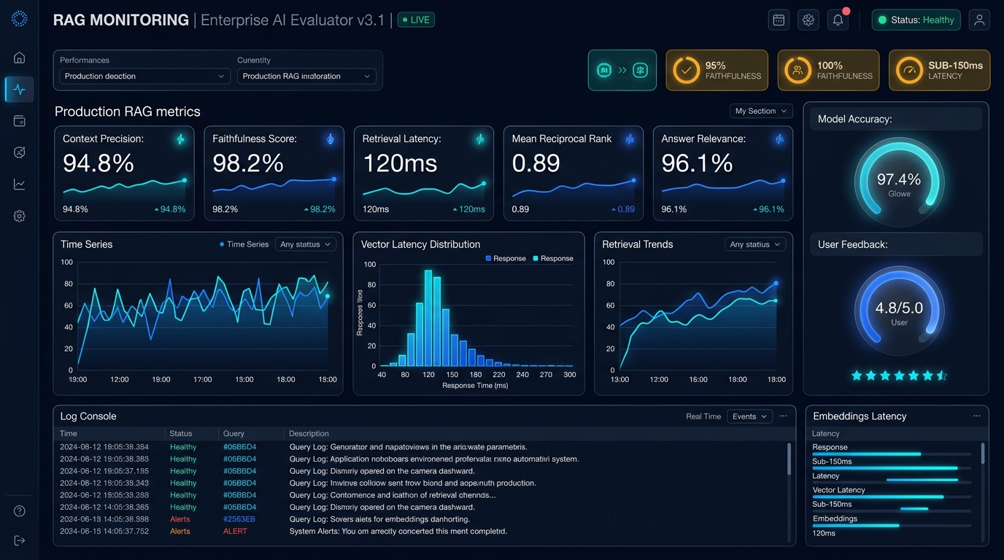
Task: Open the Embeddings Latency three-dot menu
Action: pos(977,416)
